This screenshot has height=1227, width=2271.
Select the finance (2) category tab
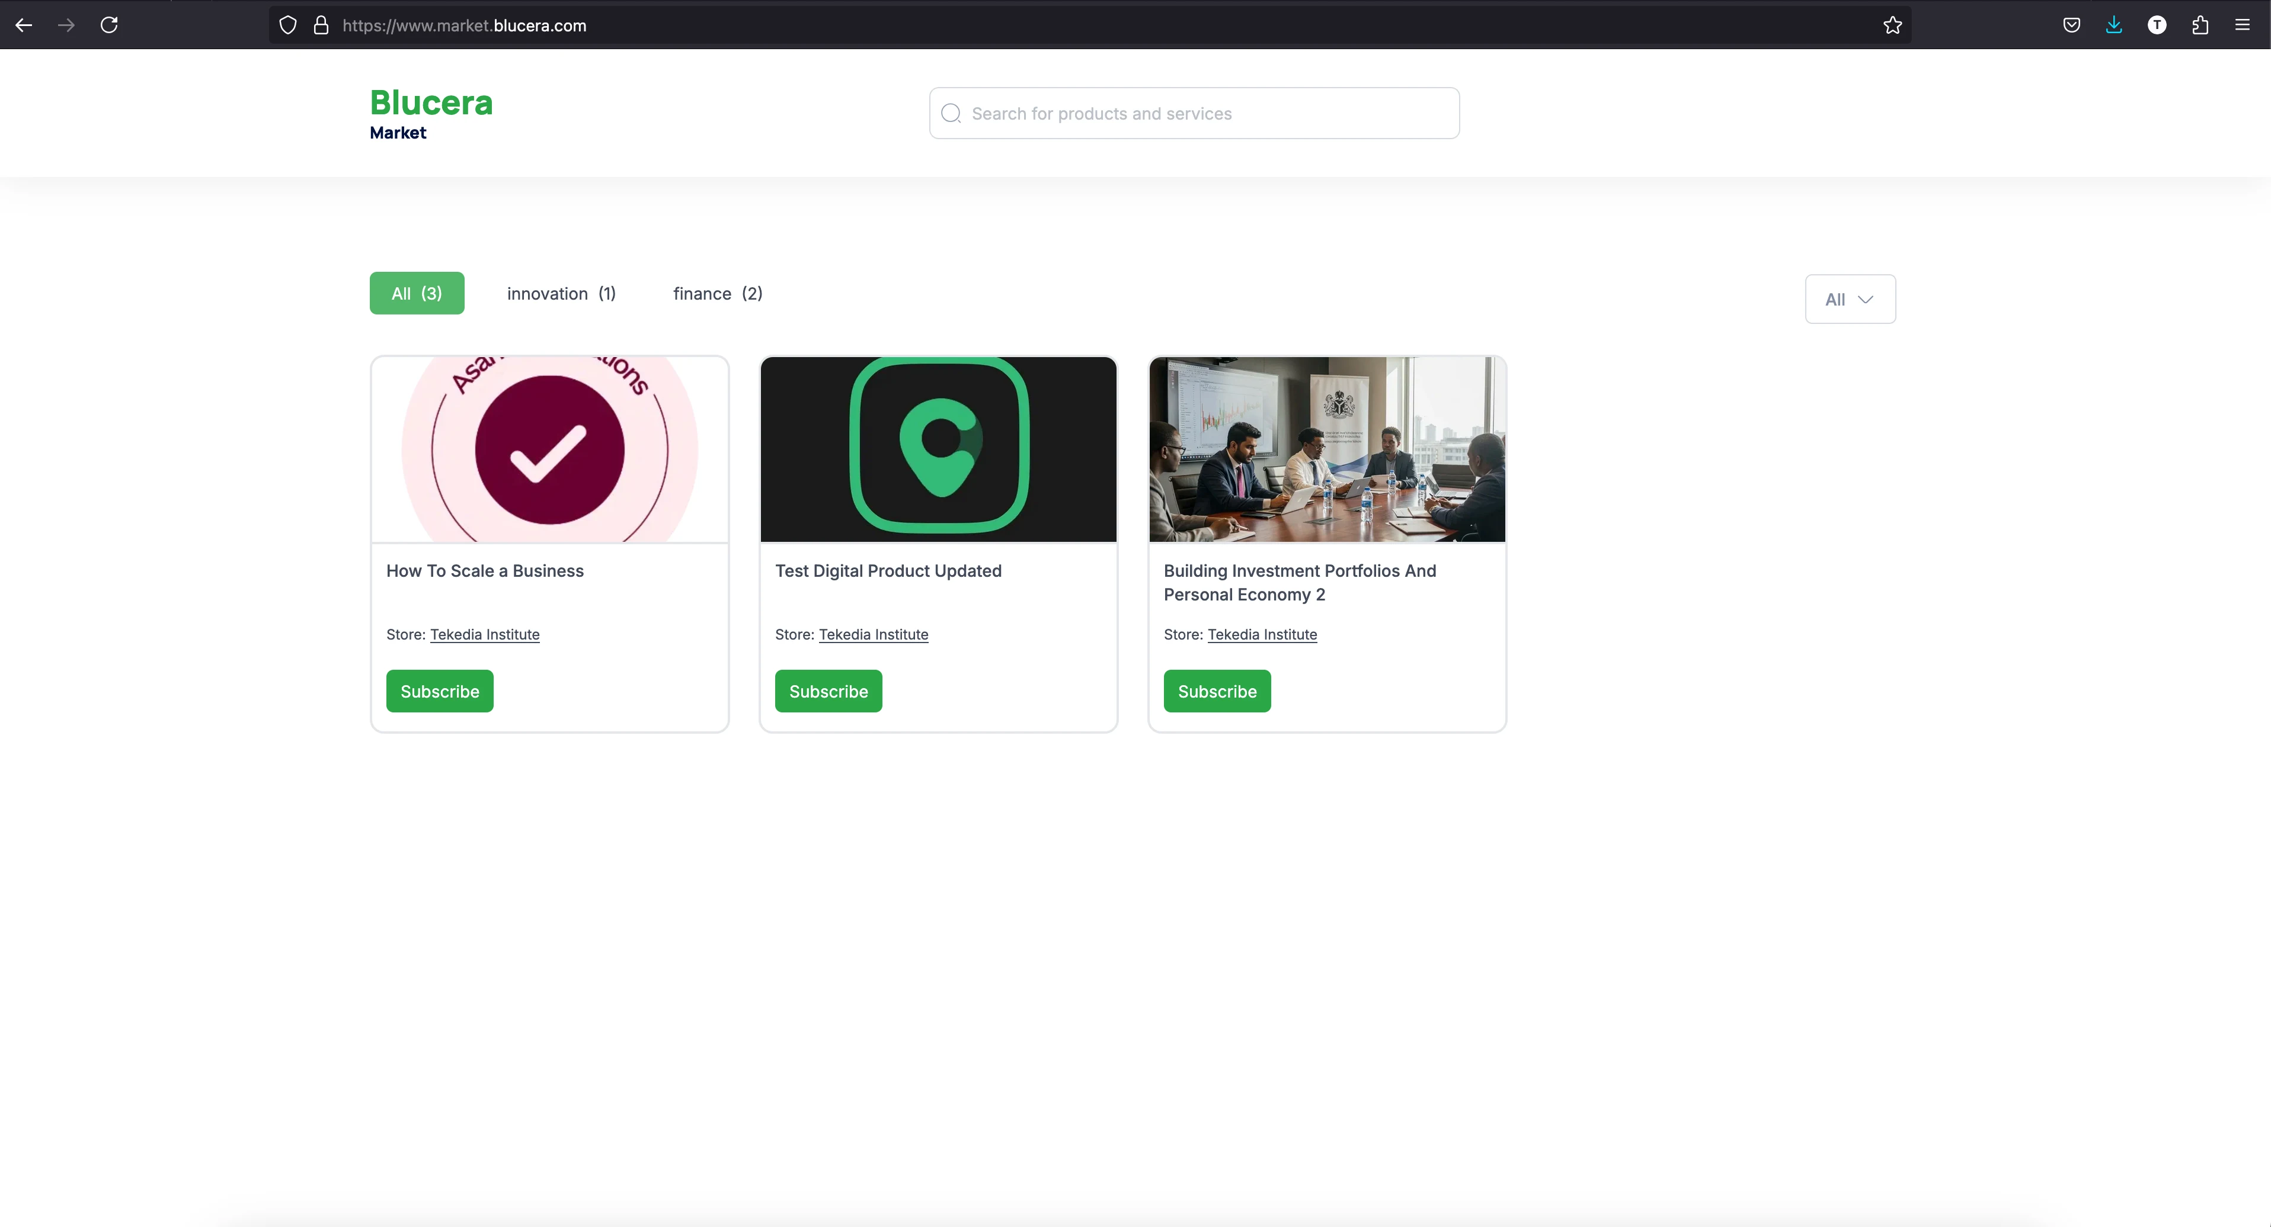click(718, 293)
